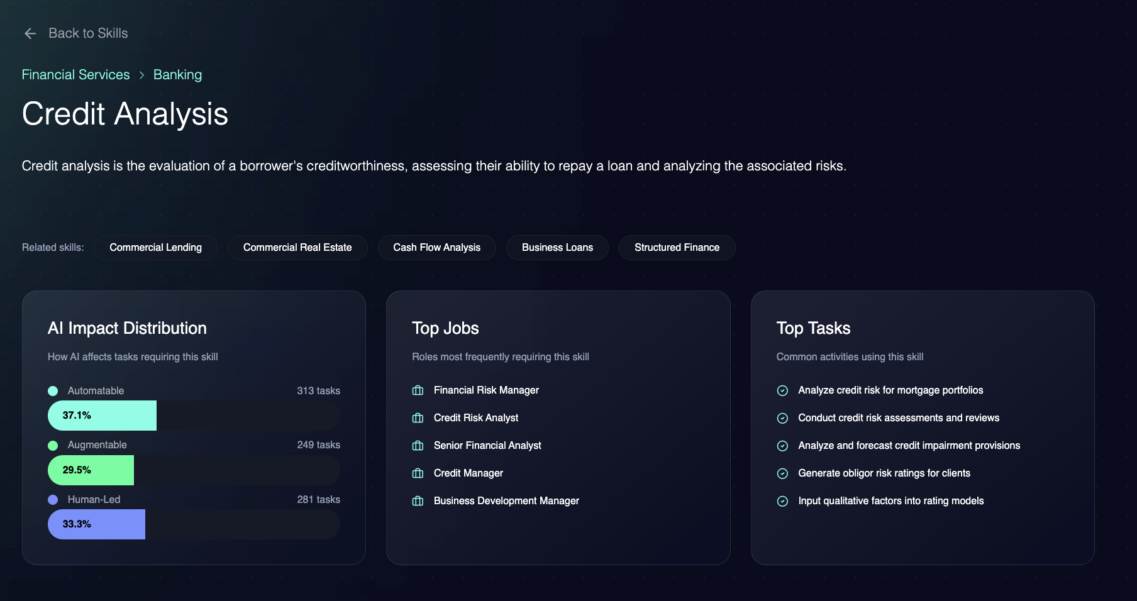Open the Credit Risk Analyst job

tap(476, 418)
